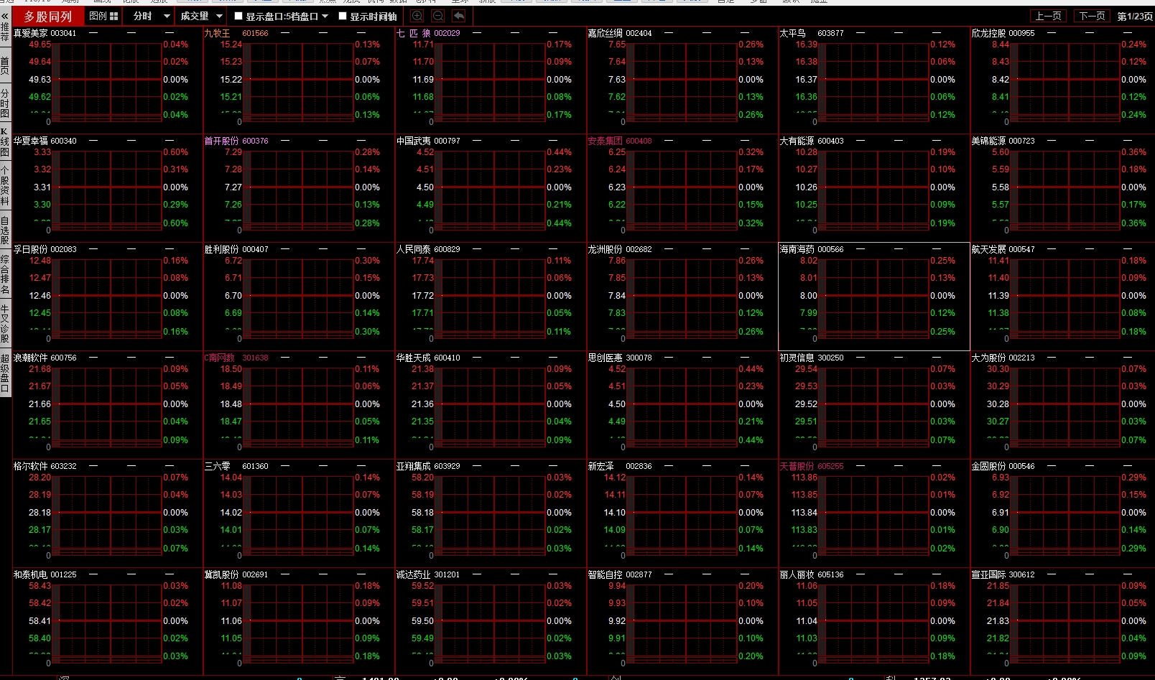Screen dimensions: 1155x680
Task: Select the 真爱美家 003041 chart panel
Action: 107,80
